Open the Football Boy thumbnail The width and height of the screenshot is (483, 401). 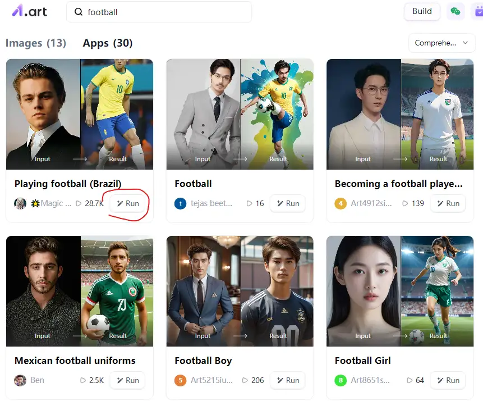click(x=240, y=291)
